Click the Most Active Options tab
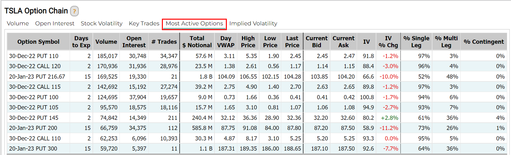511x155 pixels. 194,23
